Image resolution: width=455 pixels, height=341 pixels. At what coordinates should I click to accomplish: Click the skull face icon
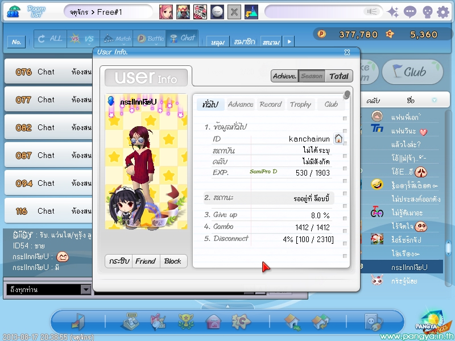pos(427,12)
